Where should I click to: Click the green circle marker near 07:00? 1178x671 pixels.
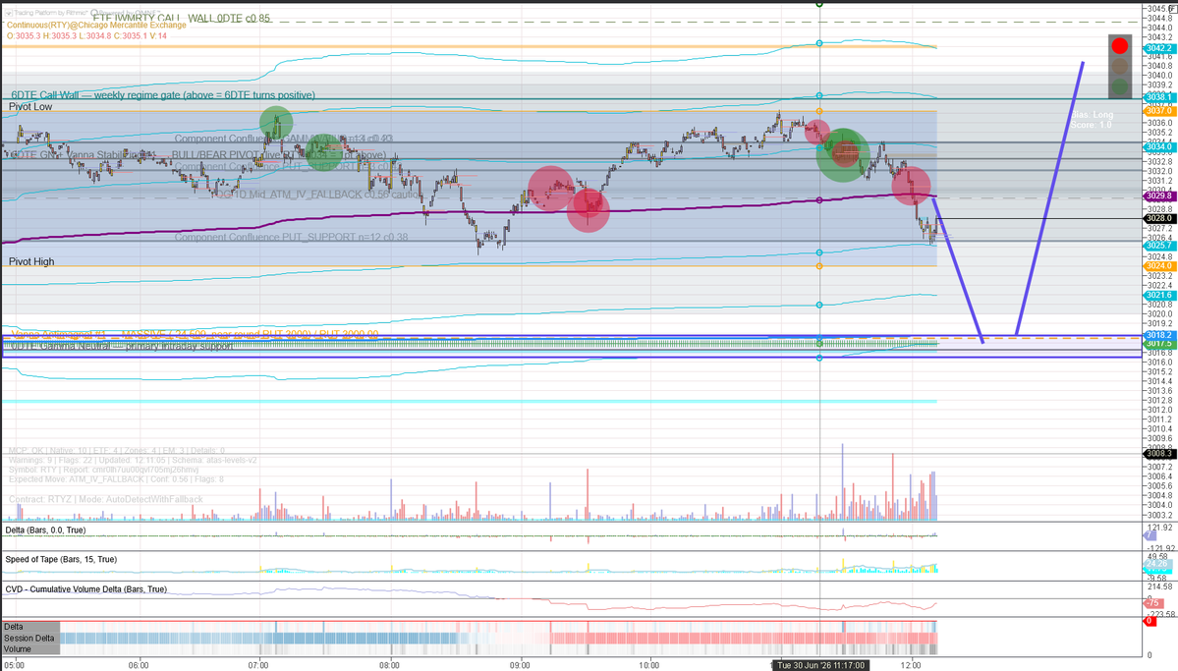pyautogui.click(x=276, y=123)
